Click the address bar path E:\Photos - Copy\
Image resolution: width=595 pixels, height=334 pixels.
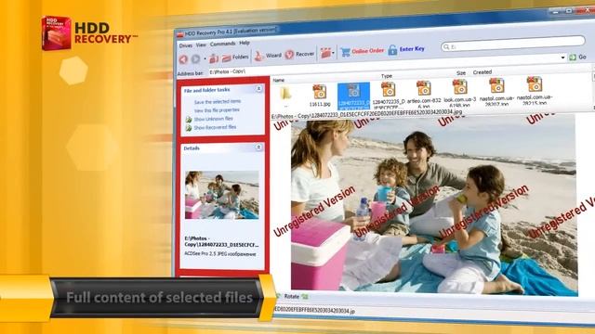(x=227, y=71)
